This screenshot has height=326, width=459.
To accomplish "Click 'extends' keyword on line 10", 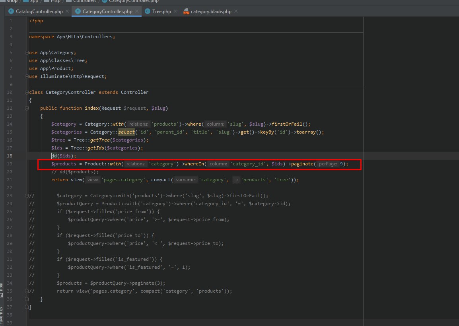I will click(x=108, y=92).
